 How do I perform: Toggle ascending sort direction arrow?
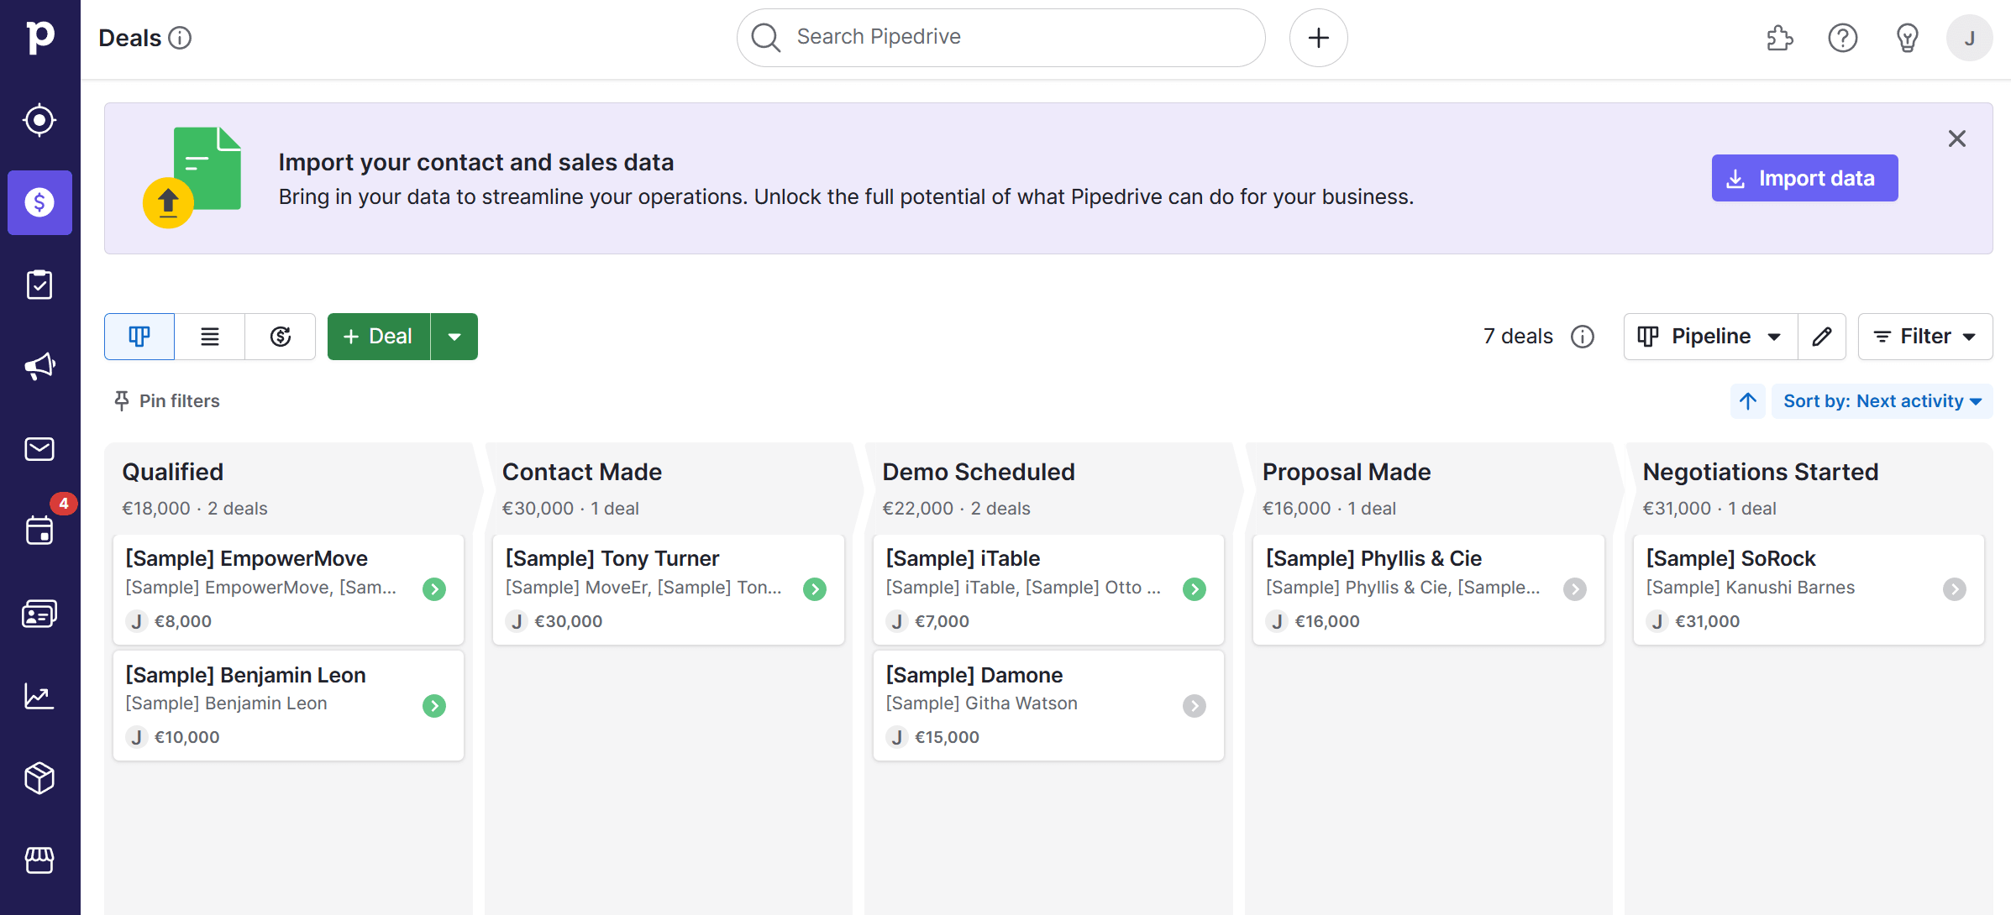point(1748,401)
